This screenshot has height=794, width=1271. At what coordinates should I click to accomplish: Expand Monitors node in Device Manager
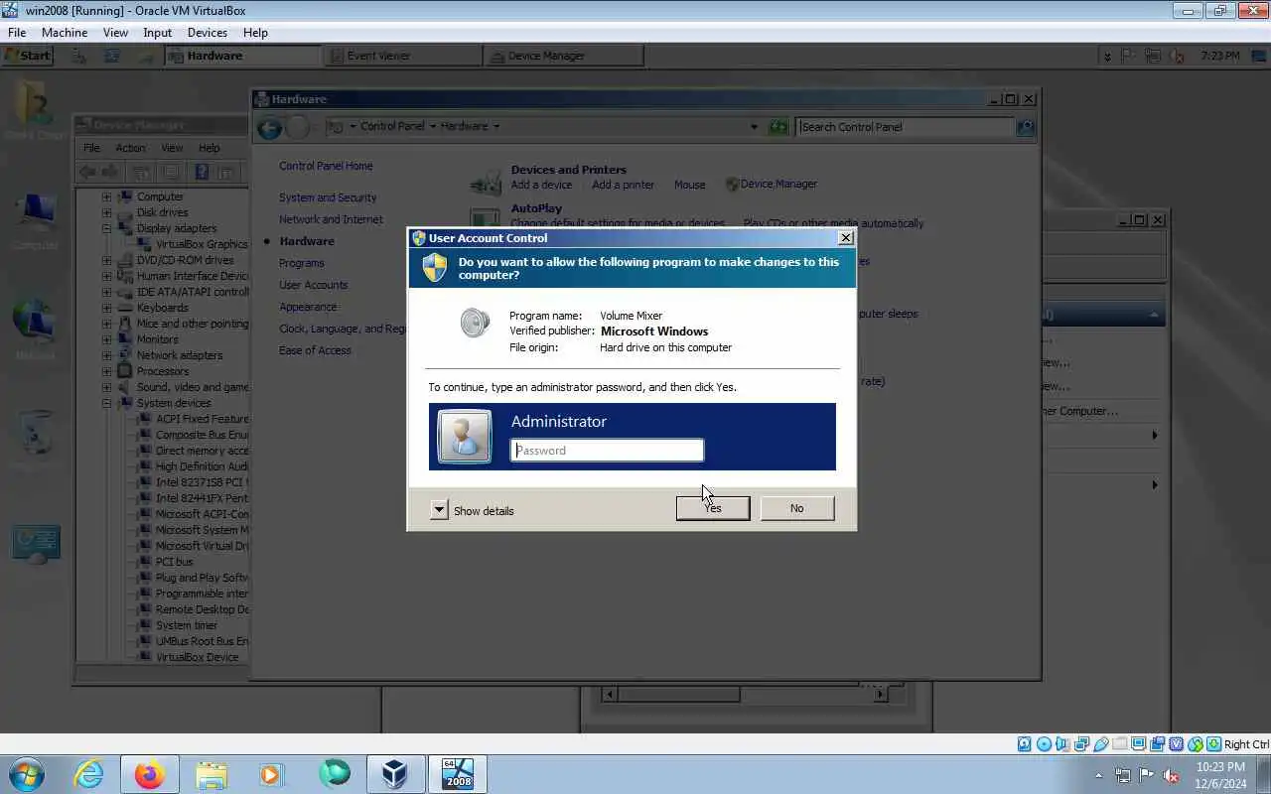pyautogui.click(x=106, y=339)
